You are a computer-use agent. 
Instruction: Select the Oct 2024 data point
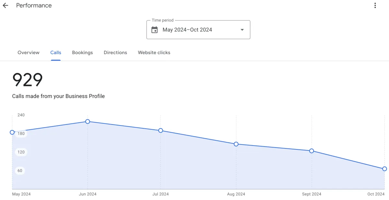[x=384, y=169]
